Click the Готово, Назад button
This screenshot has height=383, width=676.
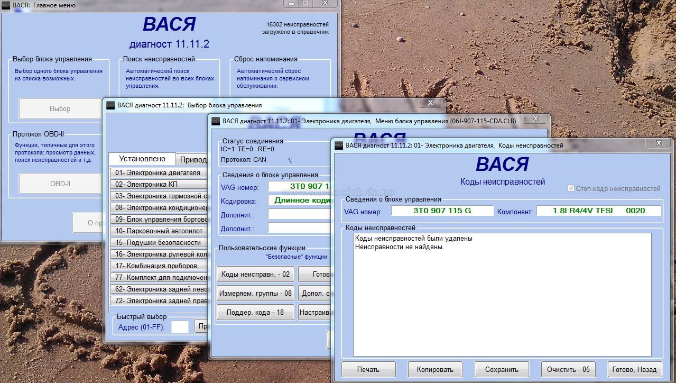click(635, 369)
